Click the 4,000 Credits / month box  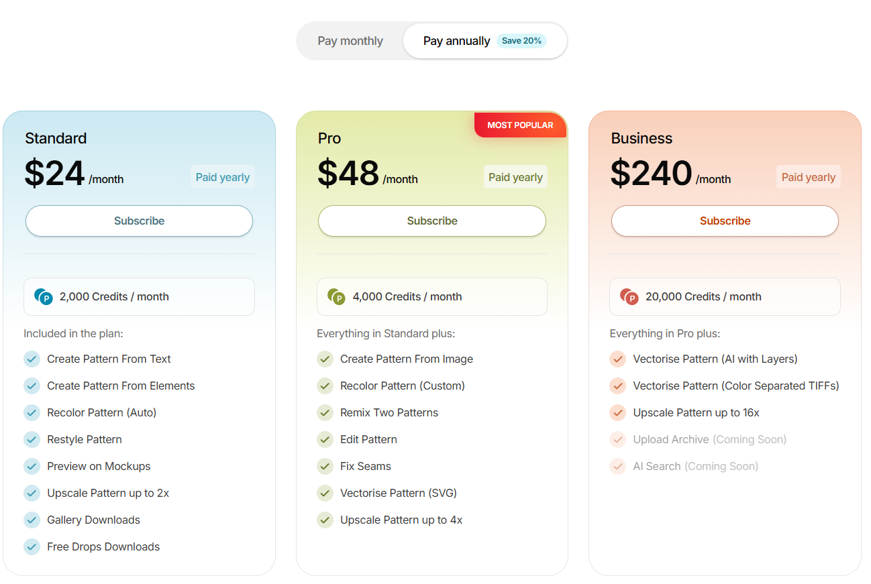432,296
